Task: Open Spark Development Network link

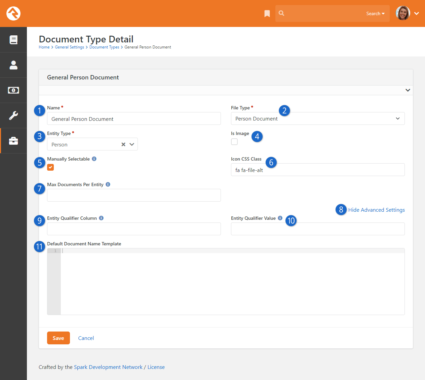Action: click(x=108, y=367)
